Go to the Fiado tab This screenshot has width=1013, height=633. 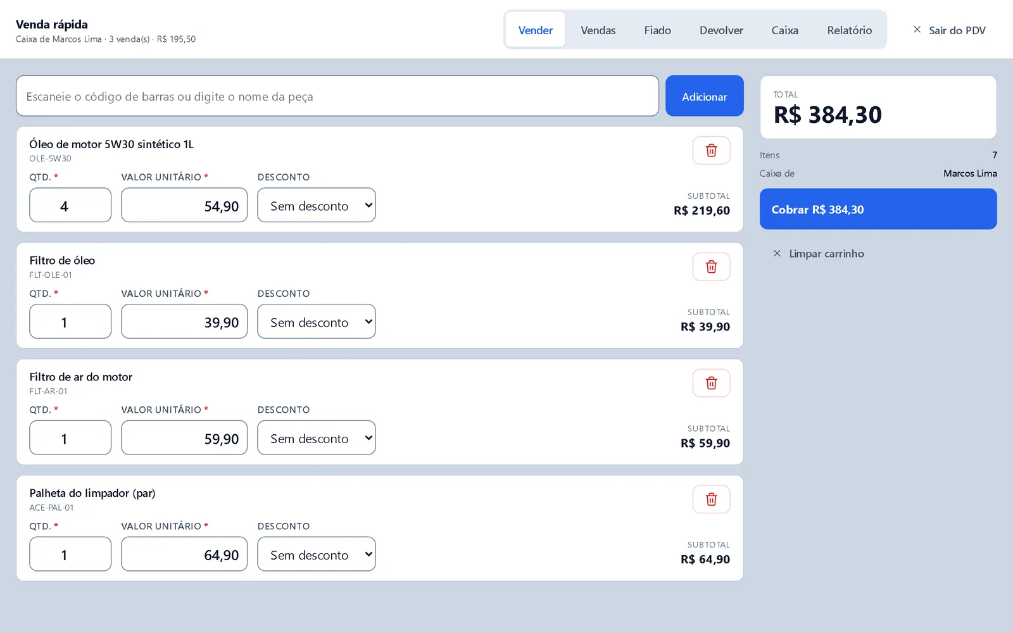[x=658, y=30]
